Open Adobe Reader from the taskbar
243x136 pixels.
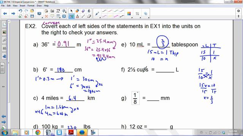[71, 133]
